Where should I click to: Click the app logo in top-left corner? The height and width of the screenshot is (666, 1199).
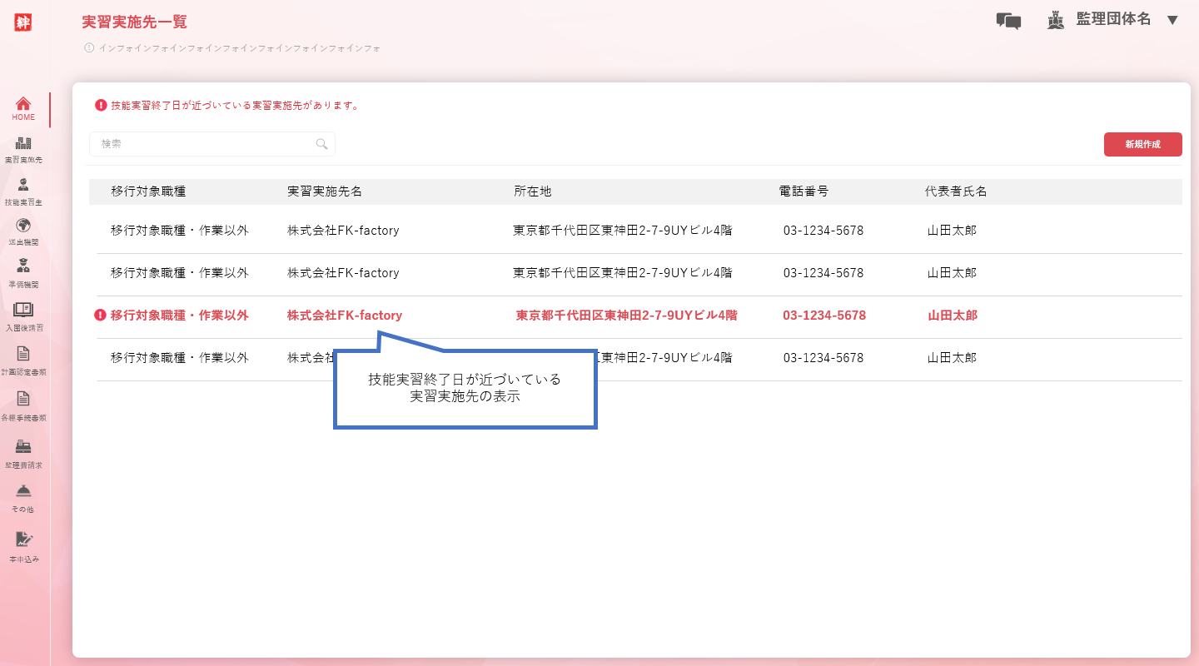[23, 22]
